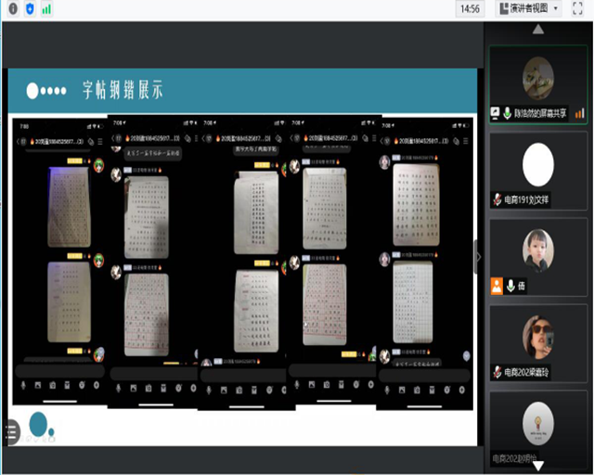Toggle the muted mic on 电商202梁庭铃
594x475 pixels.
point(497,372)
